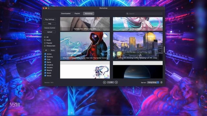207x116 pixels.
Task: Switch to the Downloaded tab
Action: click(x=66, y=14)
